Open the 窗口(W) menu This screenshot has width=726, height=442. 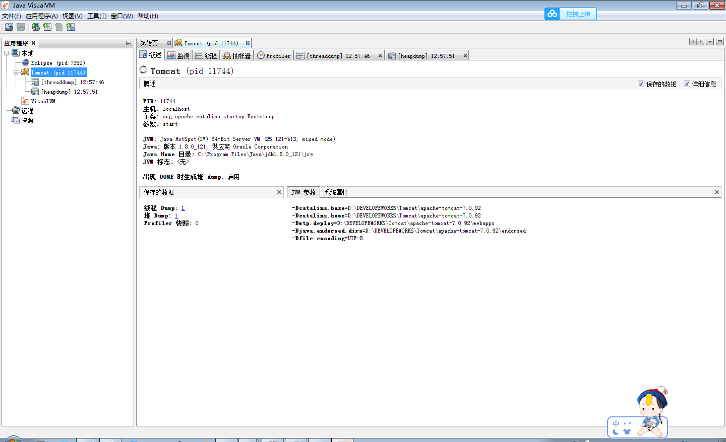tap(122, 16)
